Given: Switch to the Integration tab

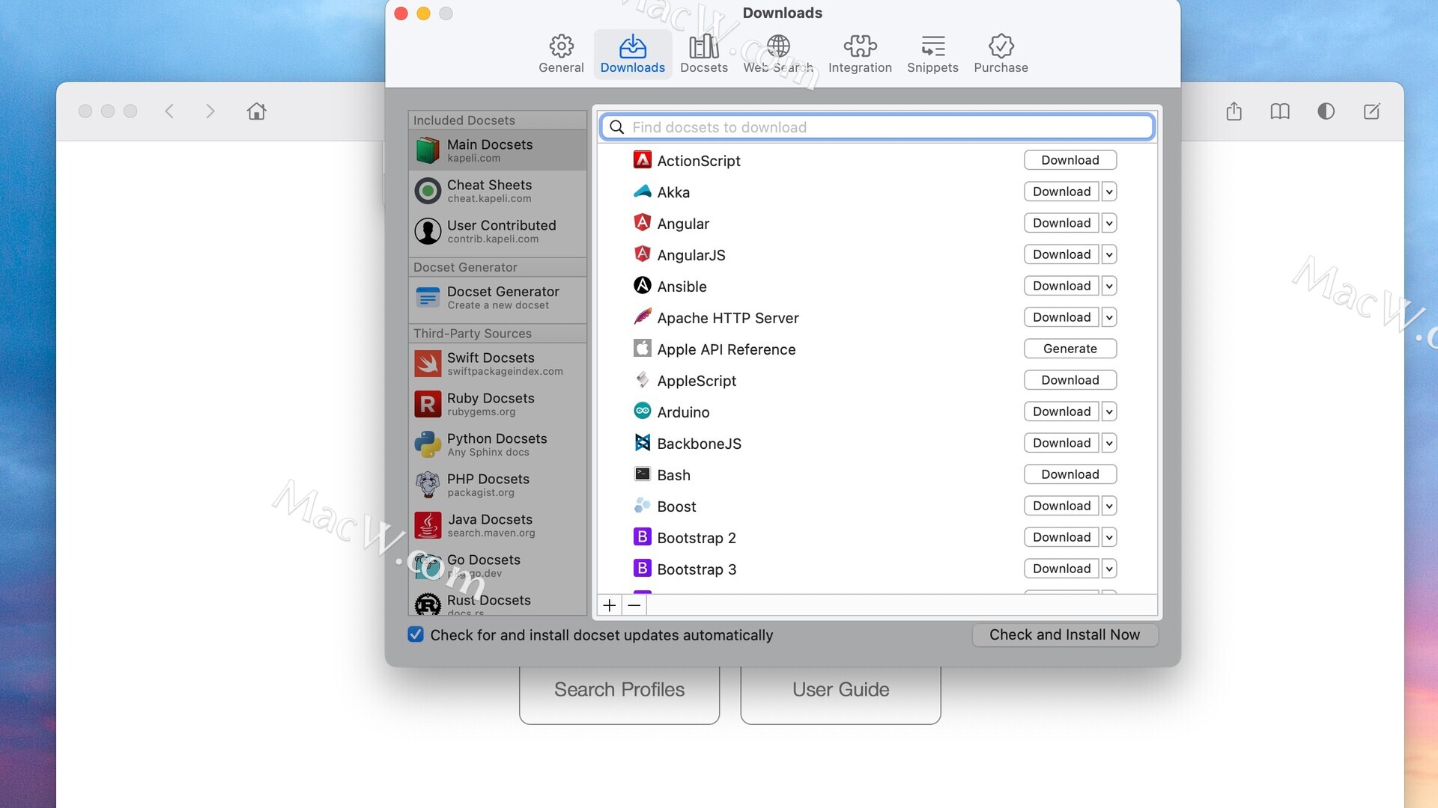Looking at the screenshot, I should pos(860,54).
